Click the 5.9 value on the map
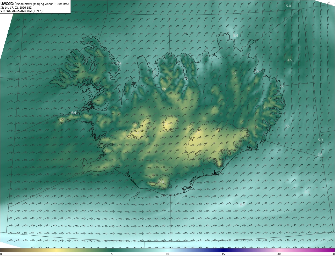Screen dimensions: 335x256 click(x=320, y=140)
